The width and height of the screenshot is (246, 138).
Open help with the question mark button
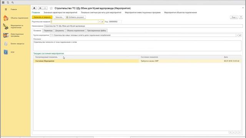point(241,17)
